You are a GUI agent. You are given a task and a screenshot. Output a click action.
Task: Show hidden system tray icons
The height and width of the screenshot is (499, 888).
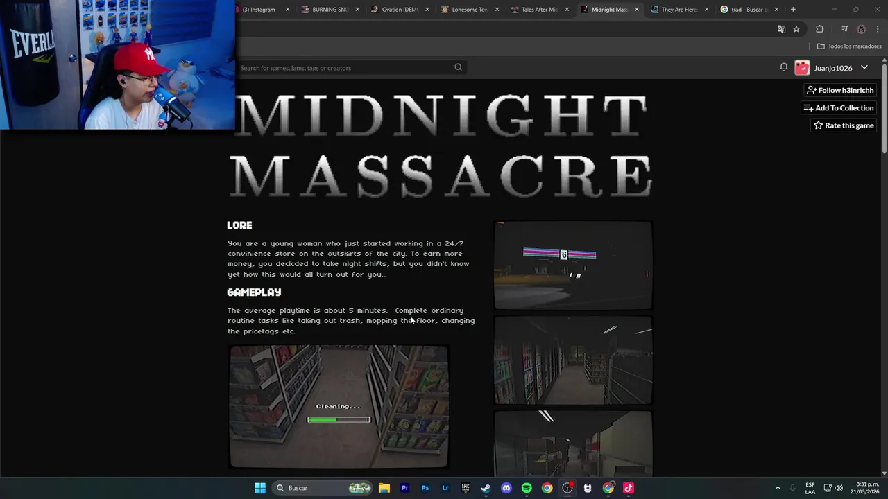coord(778,488)
